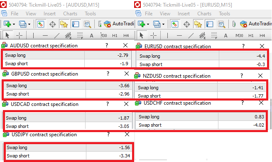Screen dimensions: 272x162
Task: Select trendline drawing tool in AUDUSD window
Action: pyautogui.click(x=56, y=36)
